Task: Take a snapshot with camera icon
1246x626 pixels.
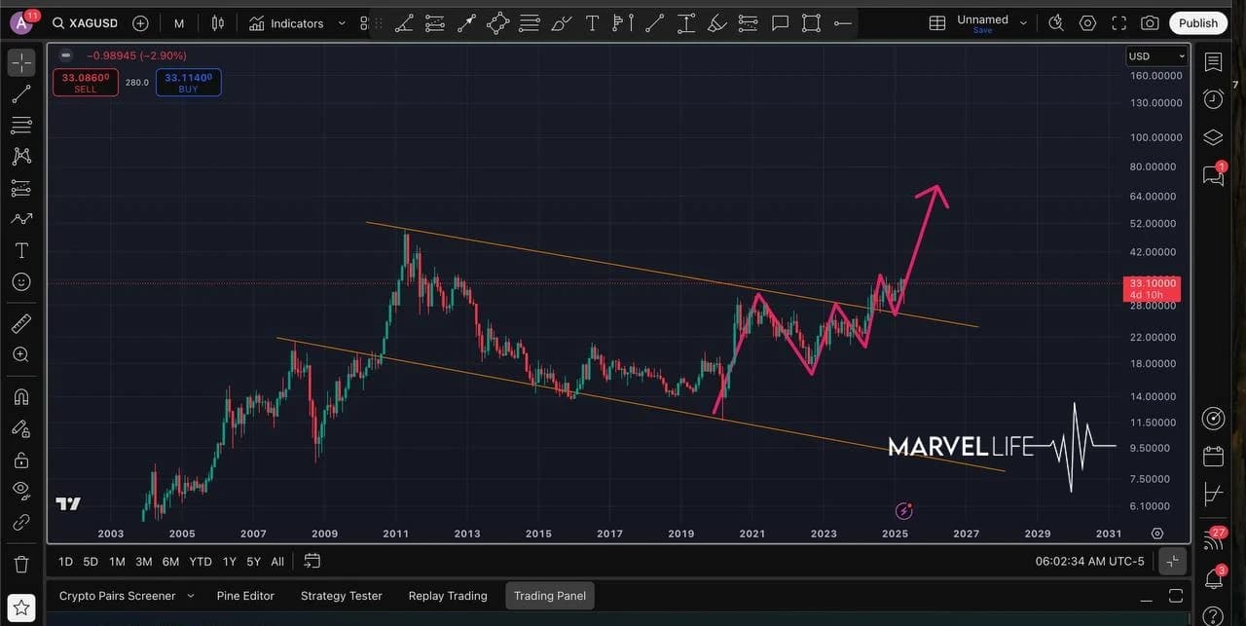Action: (x=1150, y=23)
